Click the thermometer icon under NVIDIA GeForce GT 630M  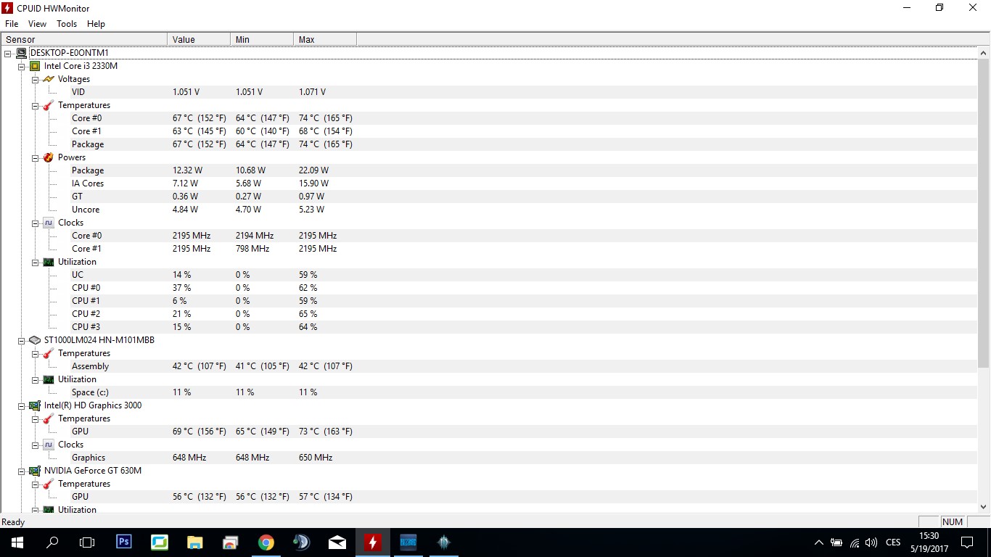49,484
